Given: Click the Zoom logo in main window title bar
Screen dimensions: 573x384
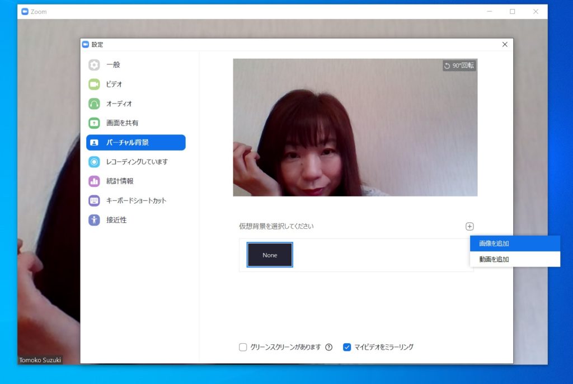Looking at the screenshot, I should [25, 12].
